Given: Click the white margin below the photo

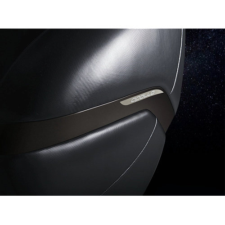Looking at the screenshot, I should coord(112,210).
